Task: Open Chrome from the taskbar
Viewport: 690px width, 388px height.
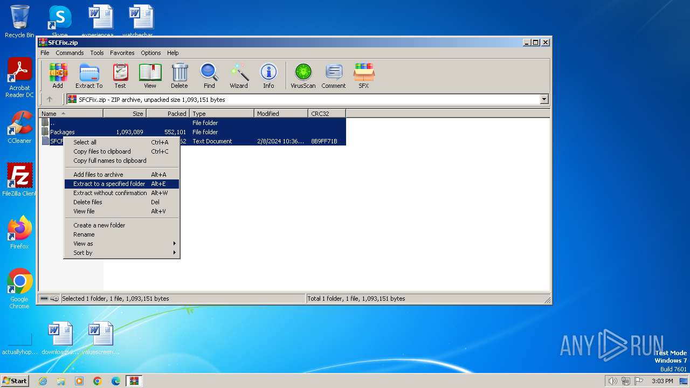Action: [98, 381]
